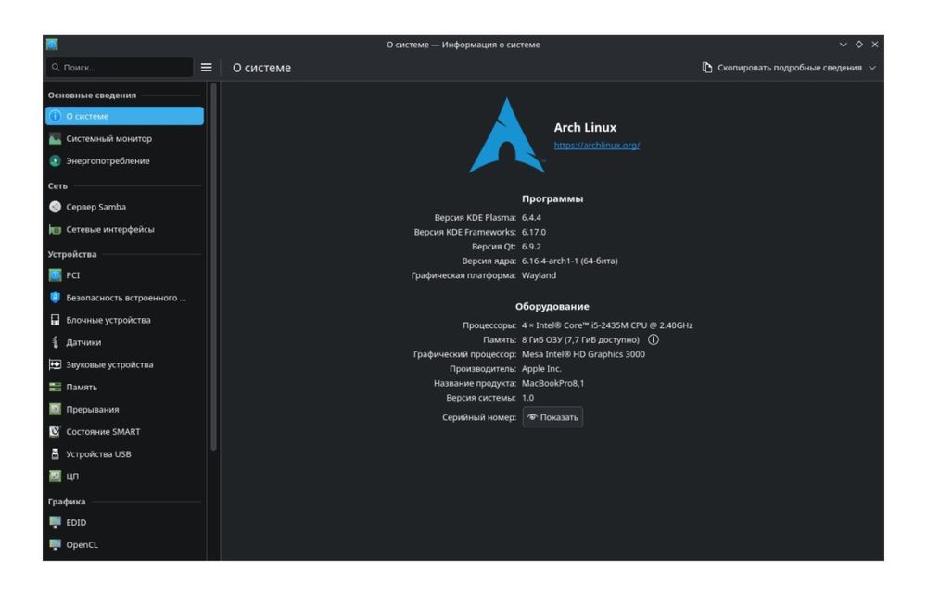The width and height of the screenshot is (927, 612).
Task: Click the Intel Core i5-2435M processor text
Action: tap(607, 325)
